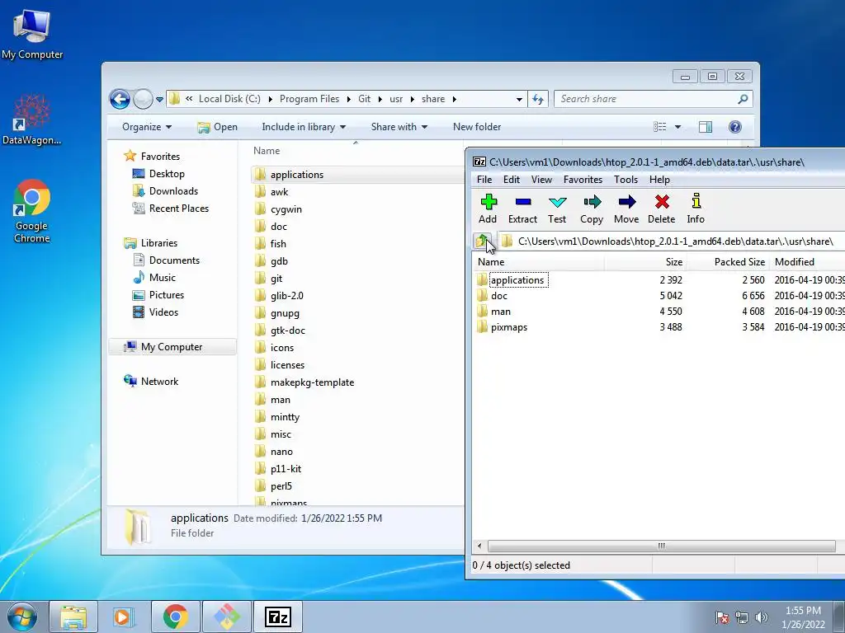Screen dimensions: 845x633
Task: Expand the folder dropdown after Program Files in breadcrumb
Action: 349,99
